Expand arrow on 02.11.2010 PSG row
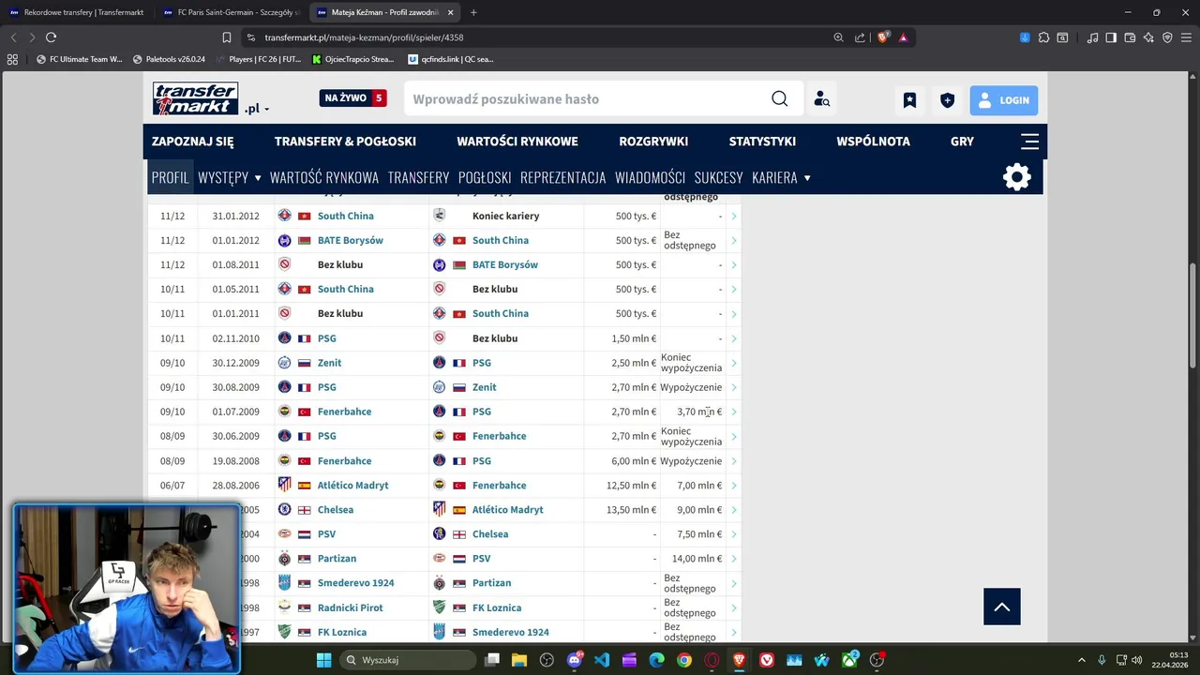The image size is (1200, 675). [734, 338]
